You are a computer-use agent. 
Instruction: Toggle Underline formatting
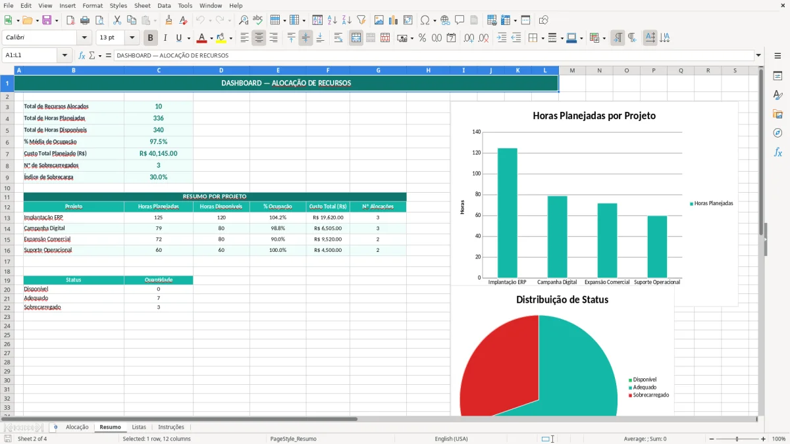178,38
